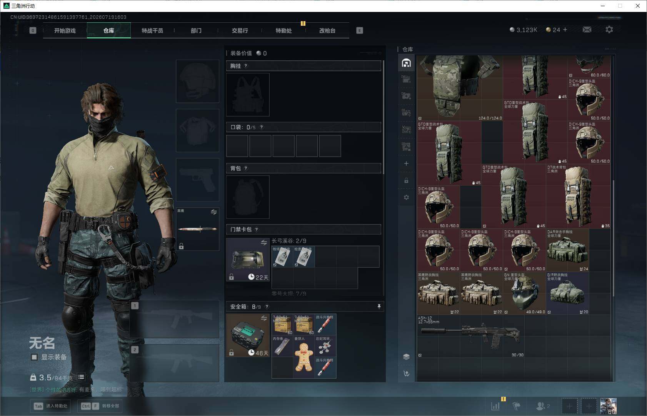Click the swap icon on the keycard case
The height and width of the screenshot is (416, 647).
[264, 243]
